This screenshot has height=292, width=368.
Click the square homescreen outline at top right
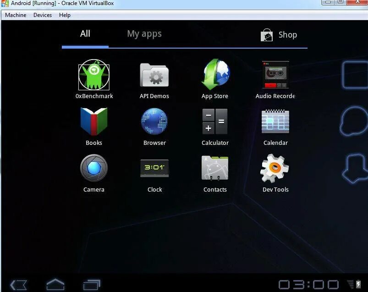click(354, 75)
